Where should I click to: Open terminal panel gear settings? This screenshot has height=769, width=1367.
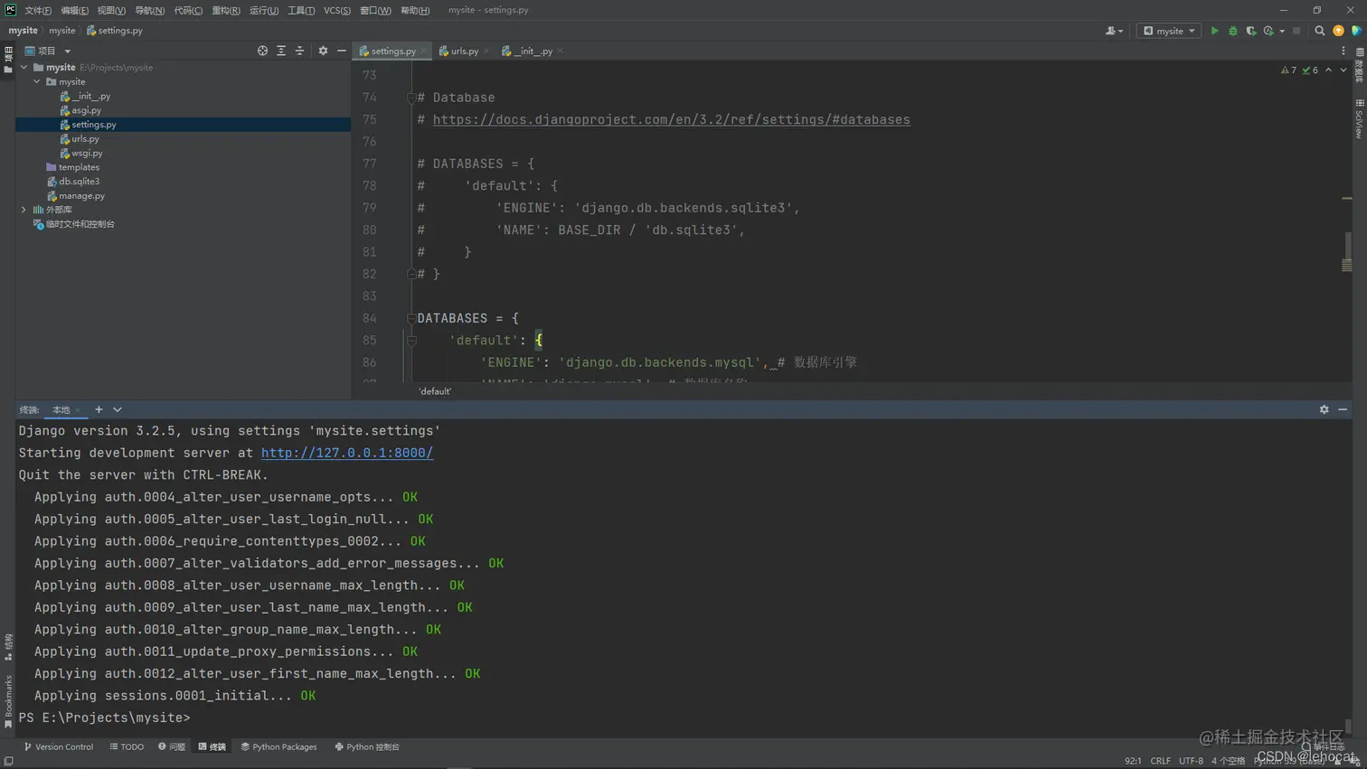(1324, 409)
